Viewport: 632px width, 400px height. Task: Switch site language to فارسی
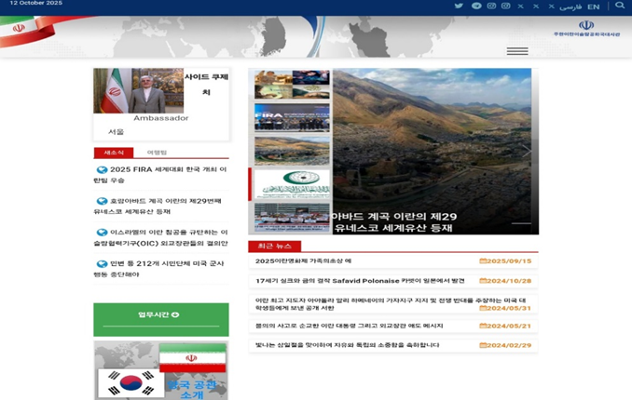click(x=568, y=7)
